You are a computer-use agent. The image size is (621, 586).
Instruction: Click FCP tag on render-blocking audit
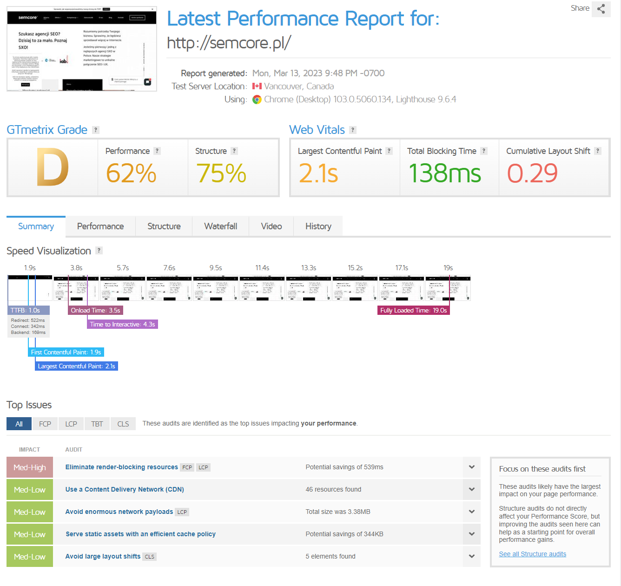pyautogui.click(x=187, y=467)
